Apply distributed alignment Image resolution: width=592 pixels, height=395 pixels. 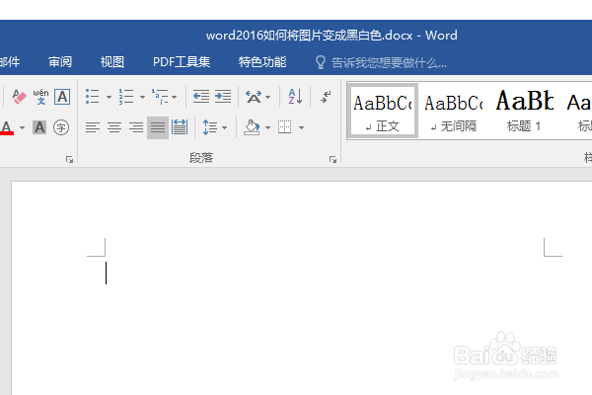(180, 127)
